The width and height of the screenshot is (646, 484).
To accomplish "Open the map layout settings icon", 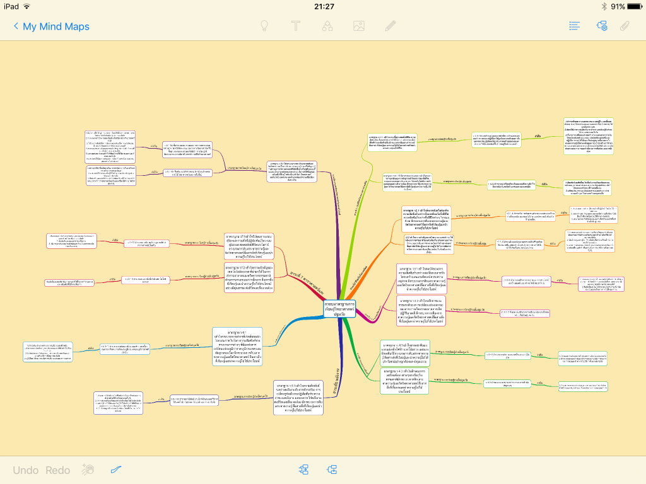I will point(602,26).
